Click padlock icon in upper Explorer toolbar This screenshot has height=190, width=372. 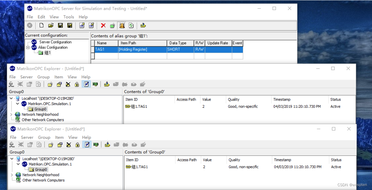point(77,84)
